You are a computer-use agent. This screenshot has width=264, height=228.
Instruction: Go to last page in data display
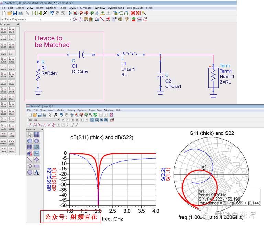(x=87, y=120)
